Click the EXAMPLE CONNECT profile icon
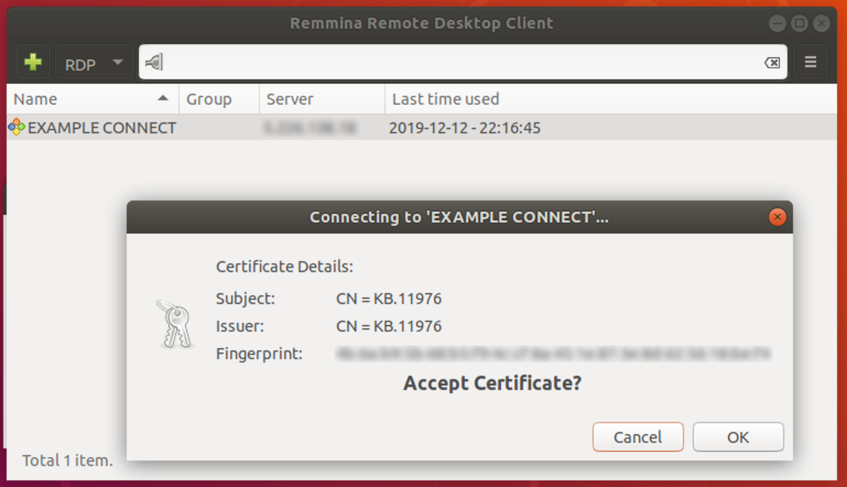This screenshot has width=847, height=487. [17, 127]
